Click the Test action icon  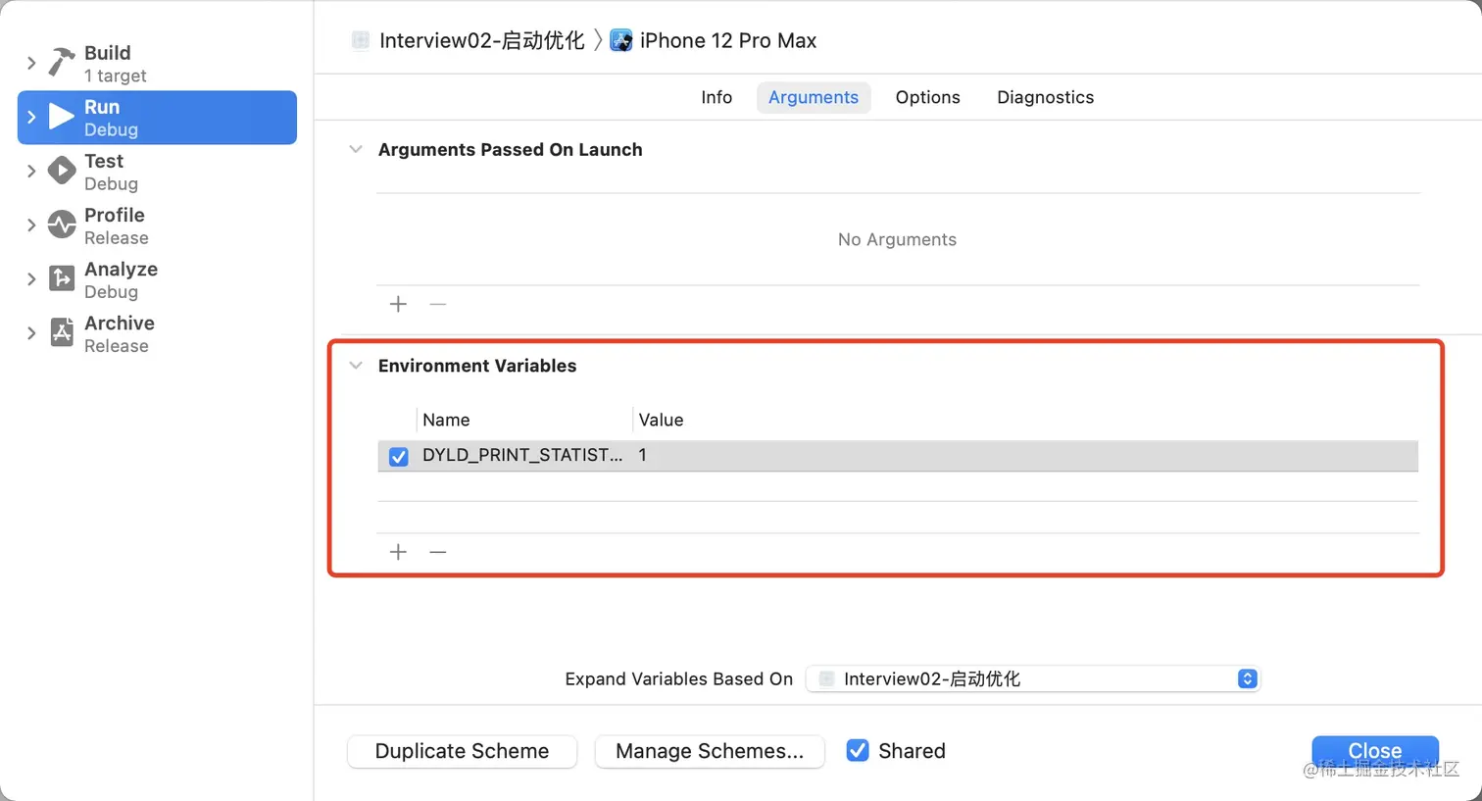click(62, 171)
